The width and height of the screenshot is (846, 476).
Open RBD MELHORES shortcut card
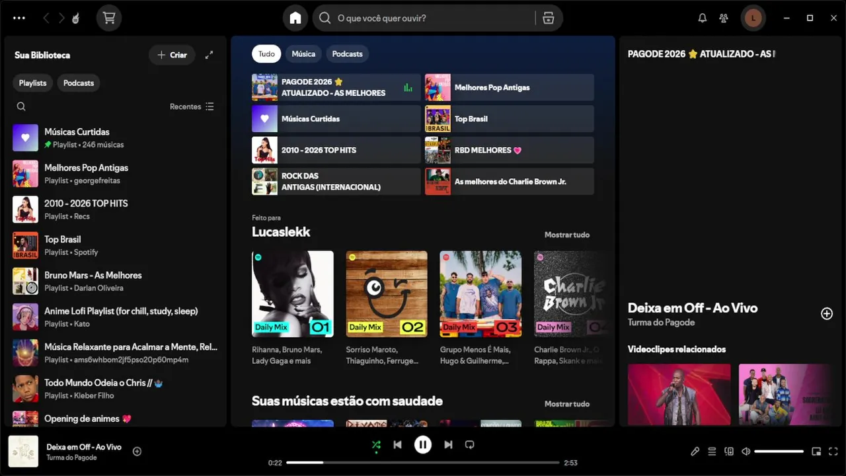pyautogui.click(x=509, y=150)
